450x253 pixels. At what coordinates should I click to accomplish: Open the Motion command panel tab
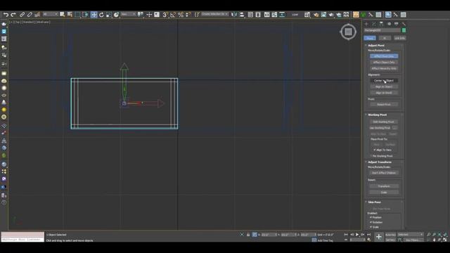(389, 24)
